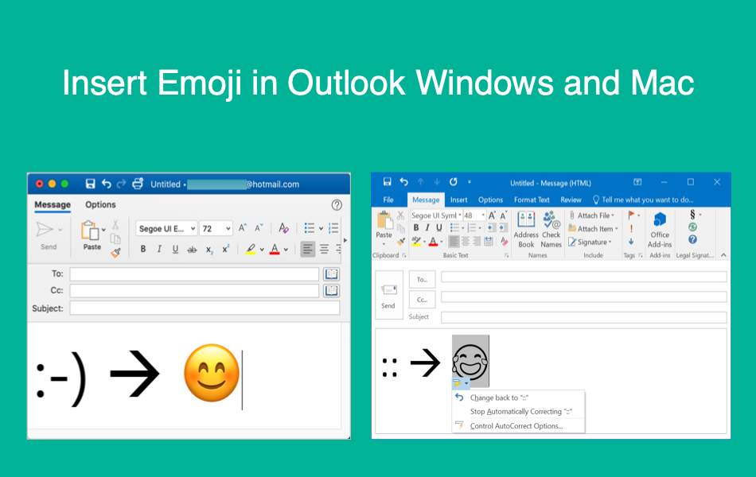Open To address book icon in Mac Outlook
The image size is (756, 477).
click(x=331, y=274)
